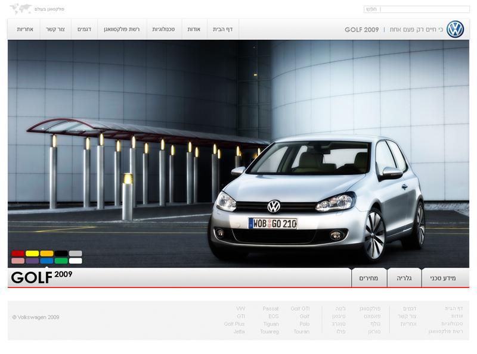
Task: Open the Touareg footer link
Action: 270,331
